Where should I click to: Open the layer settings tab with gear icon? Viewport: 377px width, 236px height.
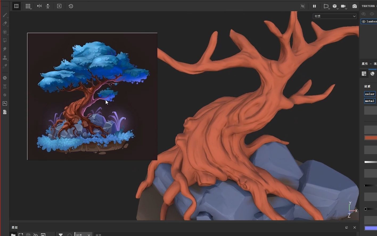tap(364, 74)
